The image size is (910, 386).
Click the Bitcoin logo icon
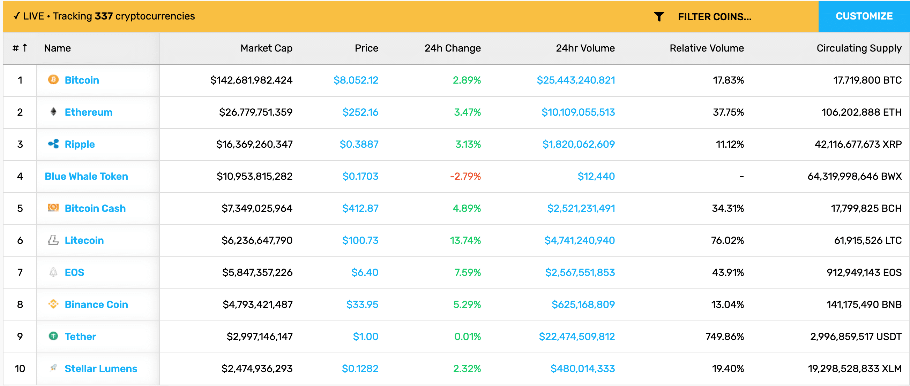click(53, 80)
